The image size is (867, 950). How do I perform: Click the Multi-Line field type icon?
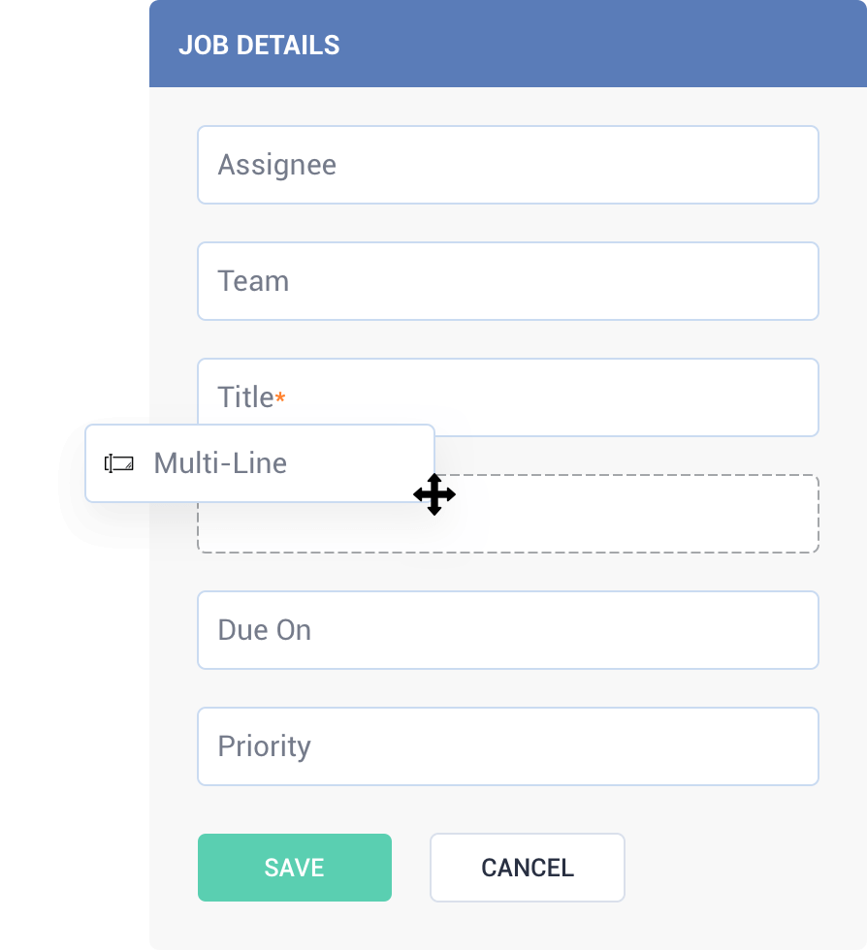tap(119, 463)
